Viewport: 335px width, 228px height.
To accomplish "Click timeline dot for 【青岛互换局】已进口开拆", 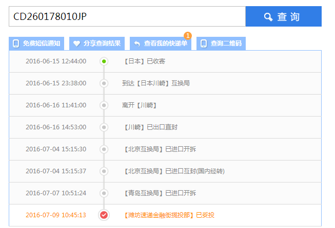I will pyautogui.click(x=104, y=193).
